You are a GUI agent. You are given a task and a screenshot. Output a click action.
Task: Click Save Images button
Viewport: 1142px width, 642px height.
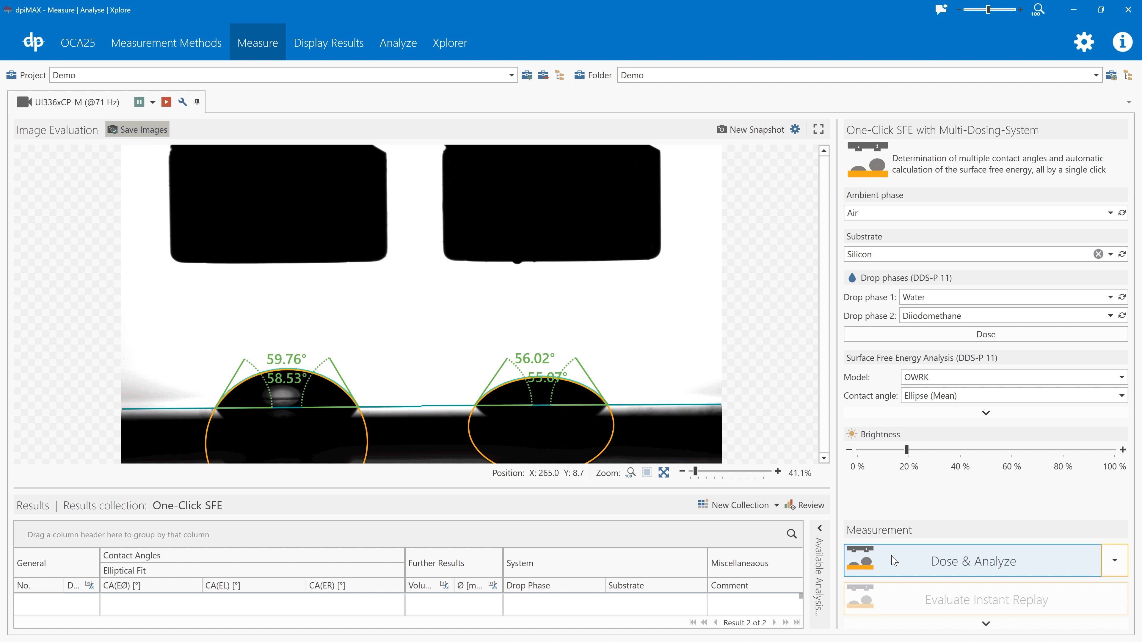tap(137, 129)
